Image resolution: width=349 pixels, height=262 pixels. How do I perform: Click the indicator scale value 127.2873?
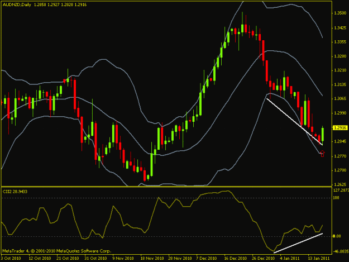pyautogui.click(x=341, y=190)
